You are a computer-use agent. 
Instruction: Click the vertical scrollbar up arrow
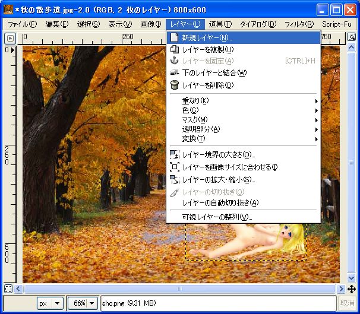tap(351, 47)
